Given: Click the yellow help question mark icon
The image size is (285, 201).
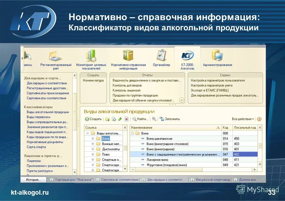Looking at the screenshot, I should point(259,119).
